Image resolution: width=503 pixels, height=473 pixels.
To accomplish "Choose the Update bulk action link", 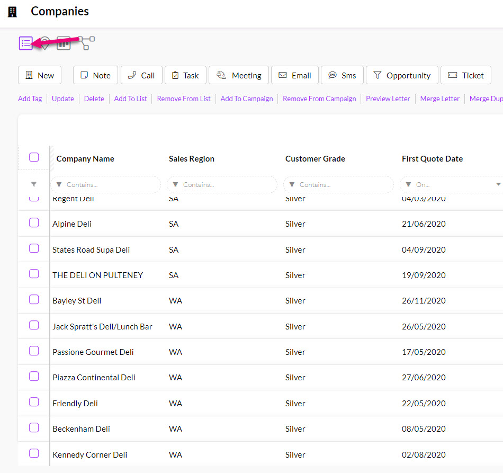I will click(63, 99).
